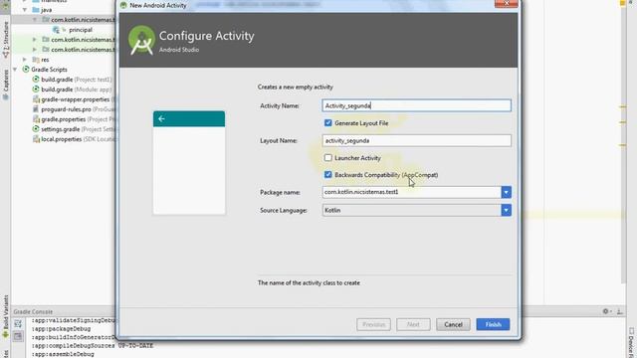This screenshot has height=358, width=637.
Task: Expand the third com.kotlin.nicsistemas package
Action: pyautogui.click(x=35, y=50)
